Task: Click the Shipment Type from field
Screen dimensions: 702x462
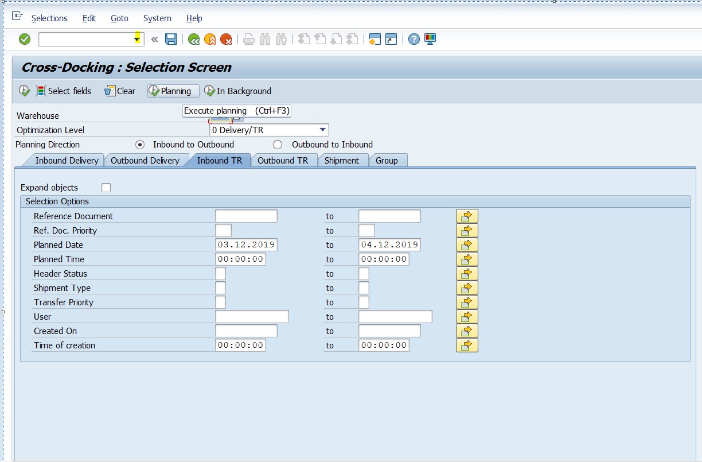Action: click(x=220, y=288)
